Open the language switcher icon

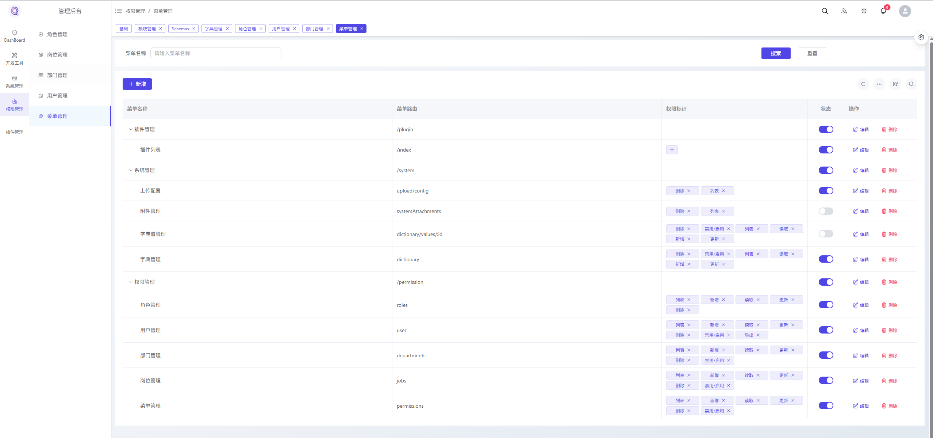pyautogui.click(x=844, y=11)
